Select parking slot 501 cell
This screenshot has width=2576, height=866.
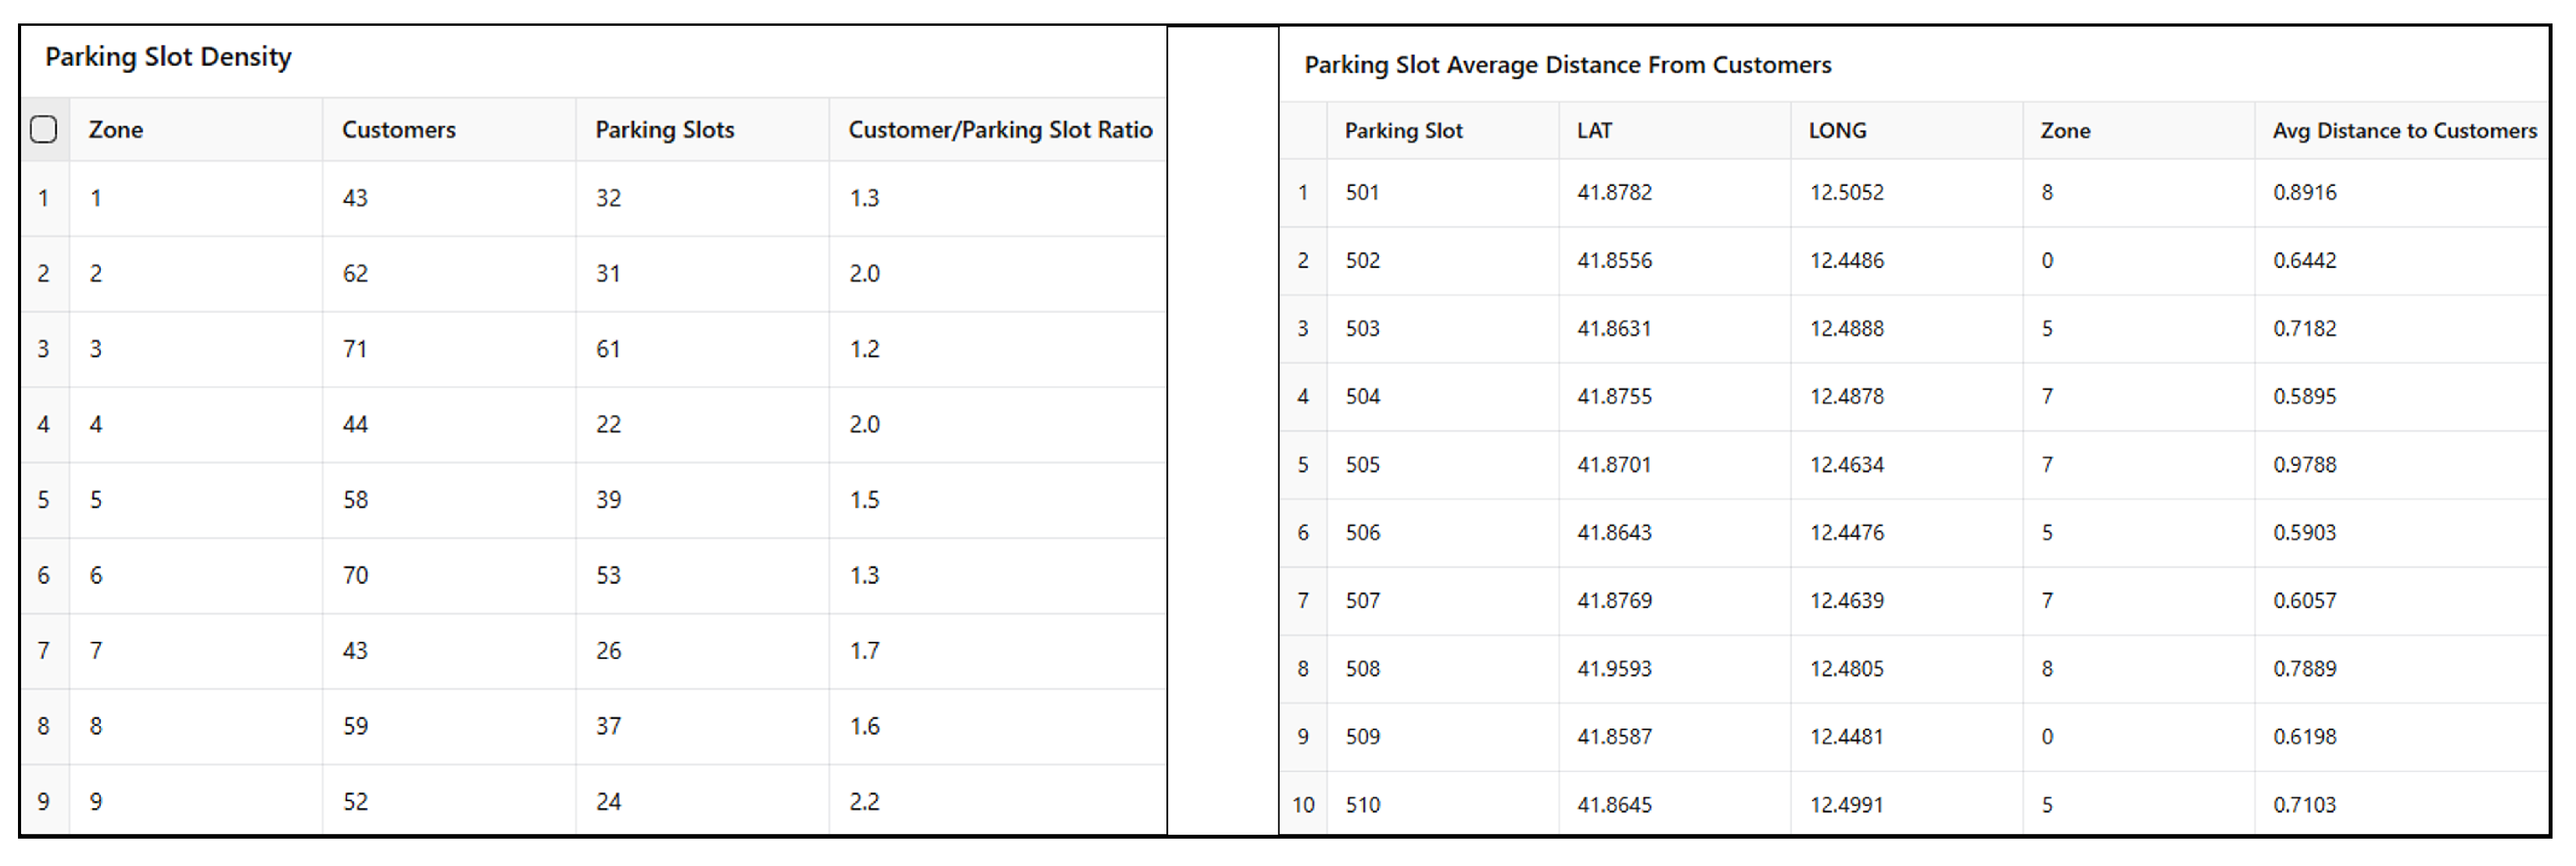coord(1362,192)
